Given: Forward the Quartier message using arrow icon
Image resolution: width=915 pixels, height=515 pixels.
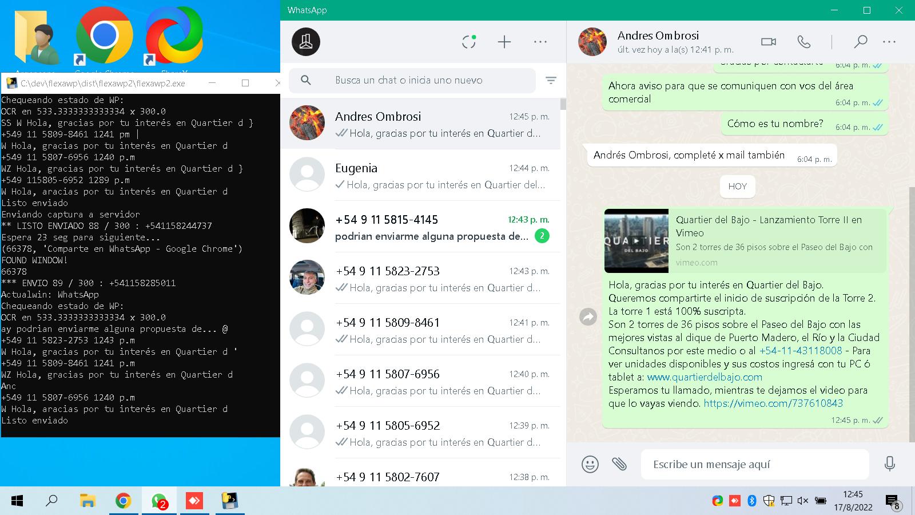Looking at the screenshot, I should click(x=588, y=316).
